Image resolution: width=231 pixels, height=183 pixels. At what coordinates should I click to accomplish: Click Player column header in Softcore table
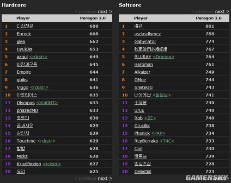point(141,18)
